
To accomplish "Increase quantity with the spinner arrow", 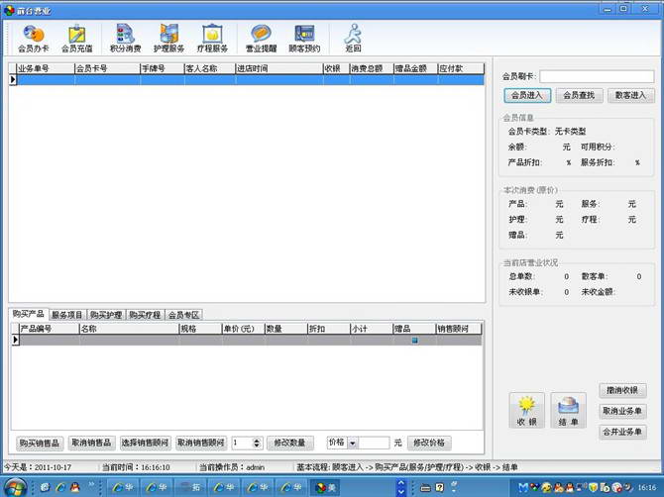I will (x=257, y=441).
